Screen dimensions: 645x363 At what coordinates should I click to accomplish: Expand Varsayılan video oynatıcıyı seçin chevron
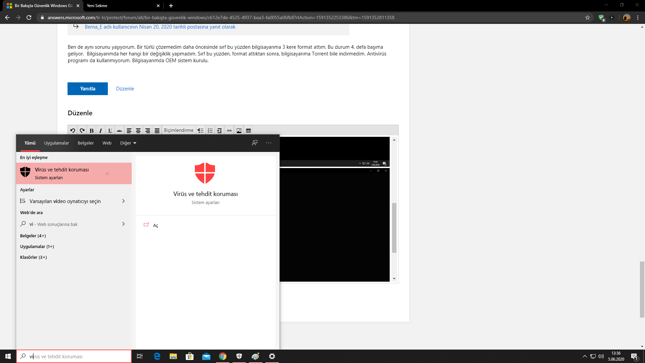click(123, 201)
